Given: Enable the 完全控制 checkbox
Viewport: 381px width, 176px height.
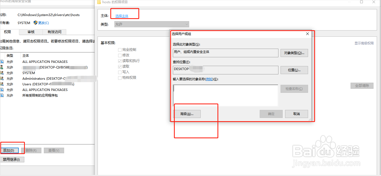Looking at the screenshot, I should [119, 49].
